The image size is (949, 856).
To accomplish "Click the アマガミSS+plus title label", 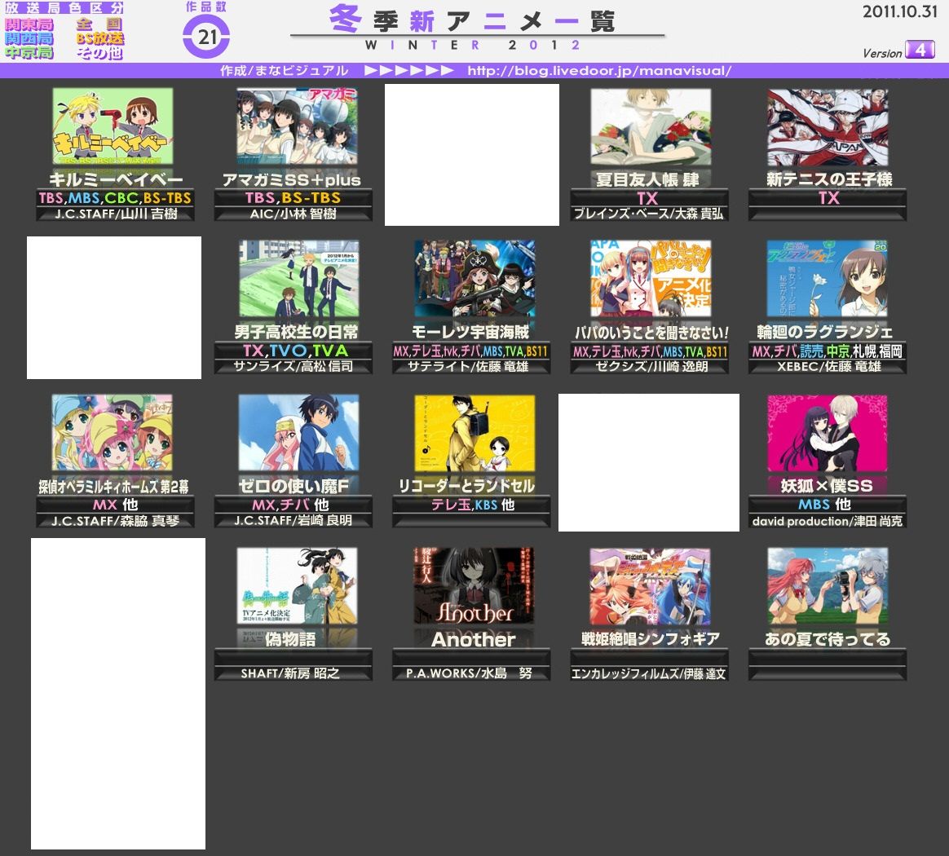I will pos(292,180).
